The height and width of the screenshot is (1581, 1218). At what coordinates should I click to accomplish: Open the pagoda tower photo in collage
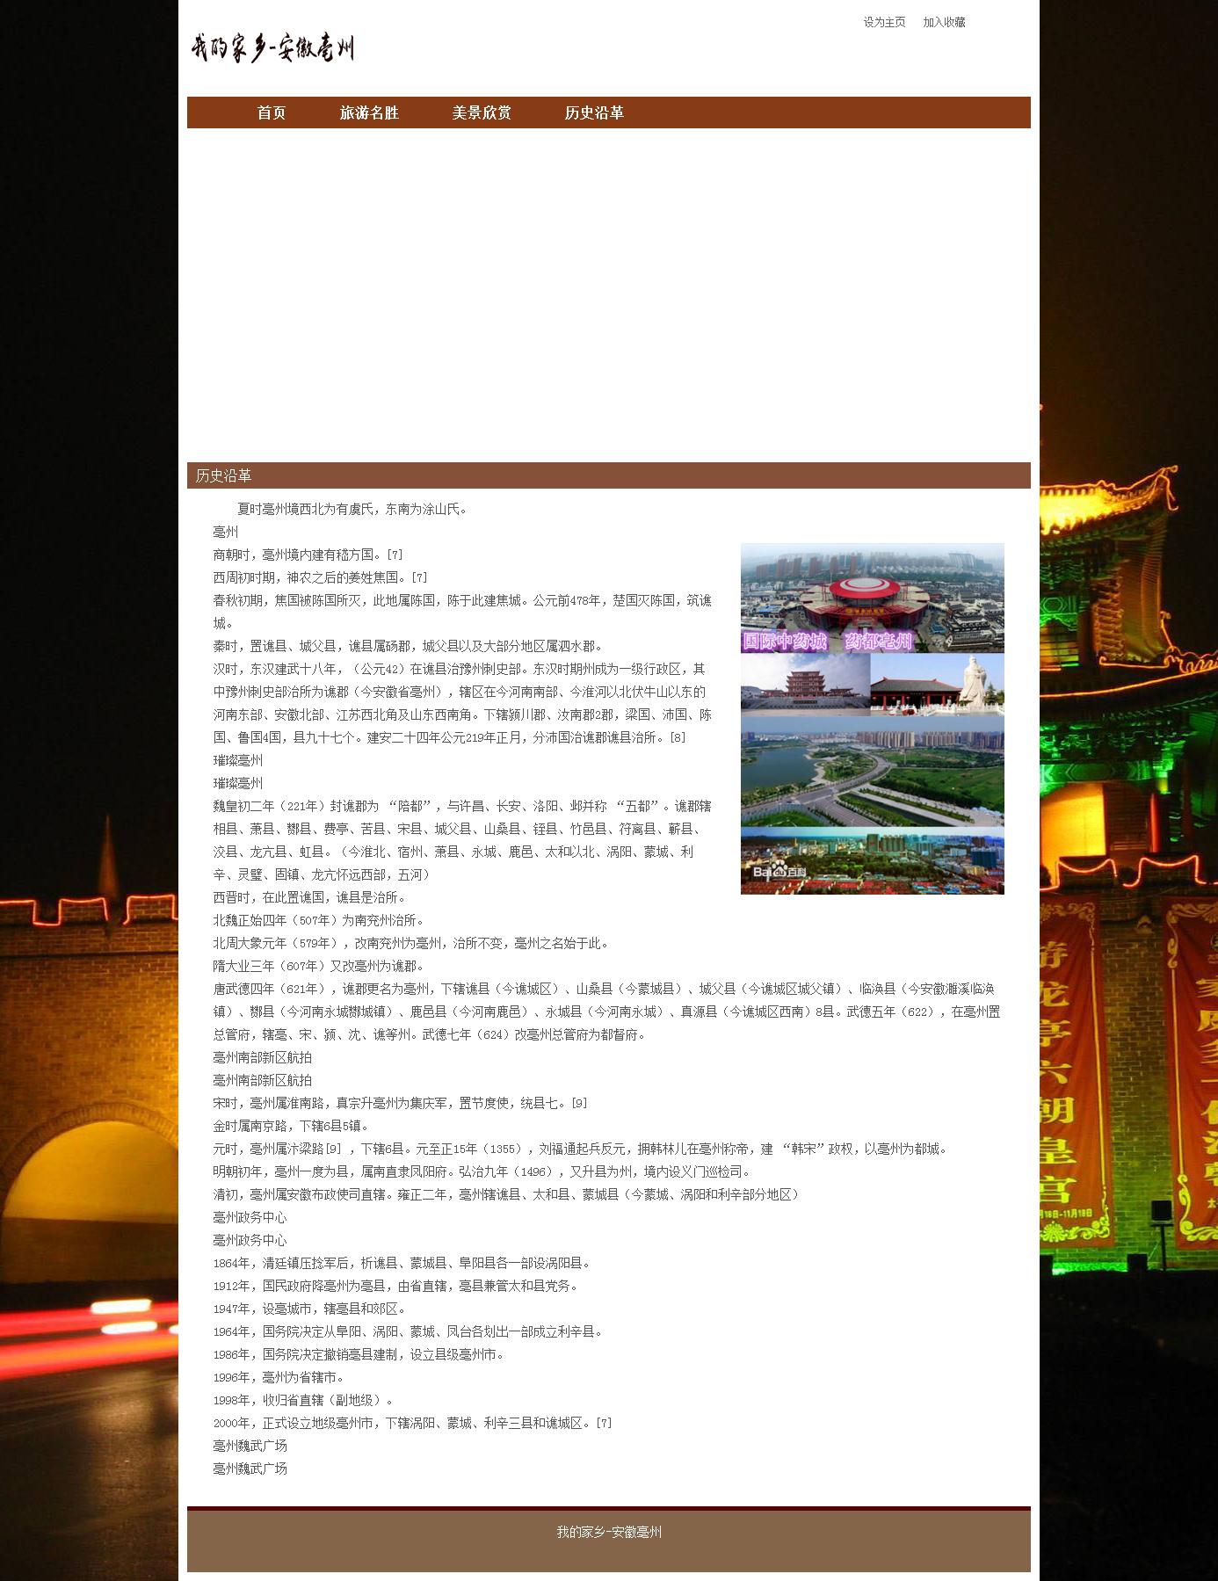click(803, 683)
